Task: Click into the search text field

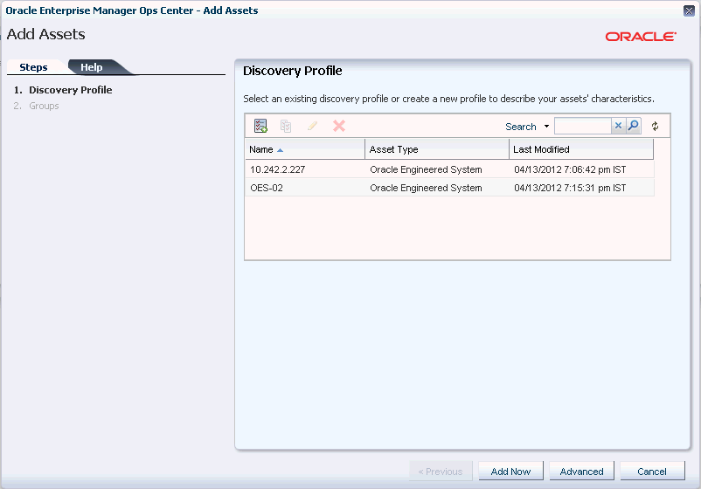Action: pyautogui.click(x=582, y=126)
